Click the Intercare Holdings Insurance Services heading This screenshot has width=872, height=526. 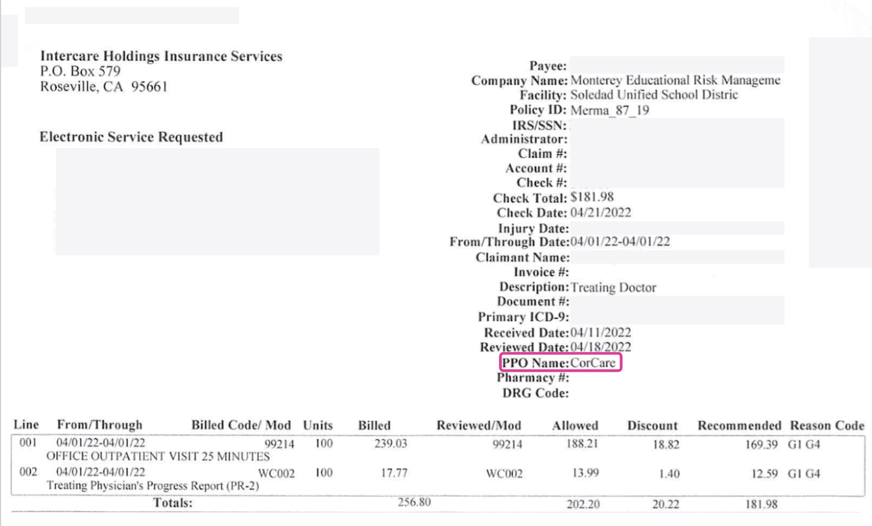click(161, 56)
